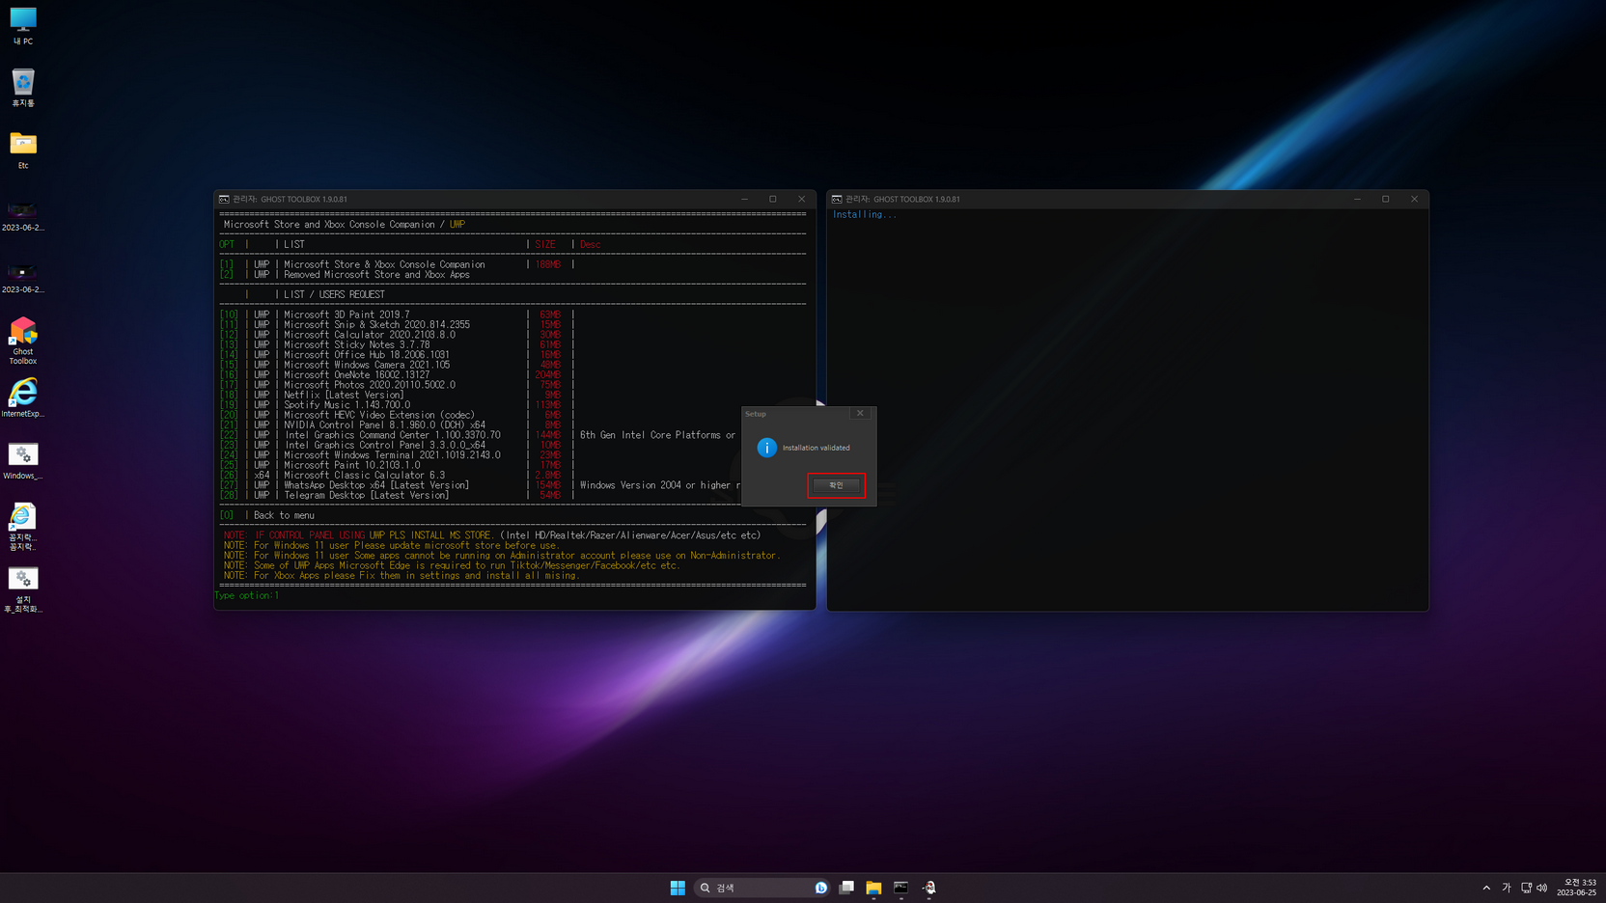Screen dimensions: 1606x903
Task: Toggle the 가 Korean IME indicator
Action: 1506,888
